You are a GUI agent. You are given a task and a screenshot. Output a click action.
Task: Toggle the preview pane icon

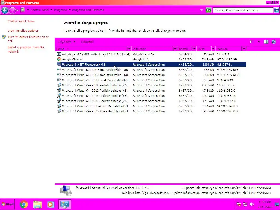pos(266,42)
